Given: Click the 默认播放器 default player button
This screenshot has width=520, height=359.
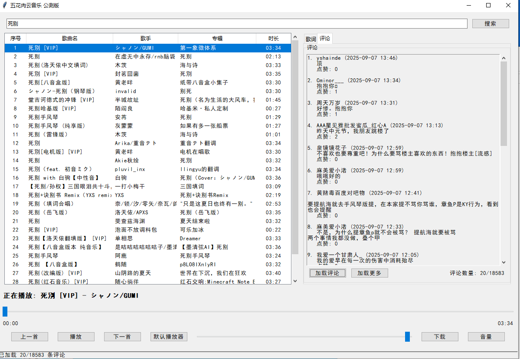Looking at the screenshot, I should tap(169, 336).
